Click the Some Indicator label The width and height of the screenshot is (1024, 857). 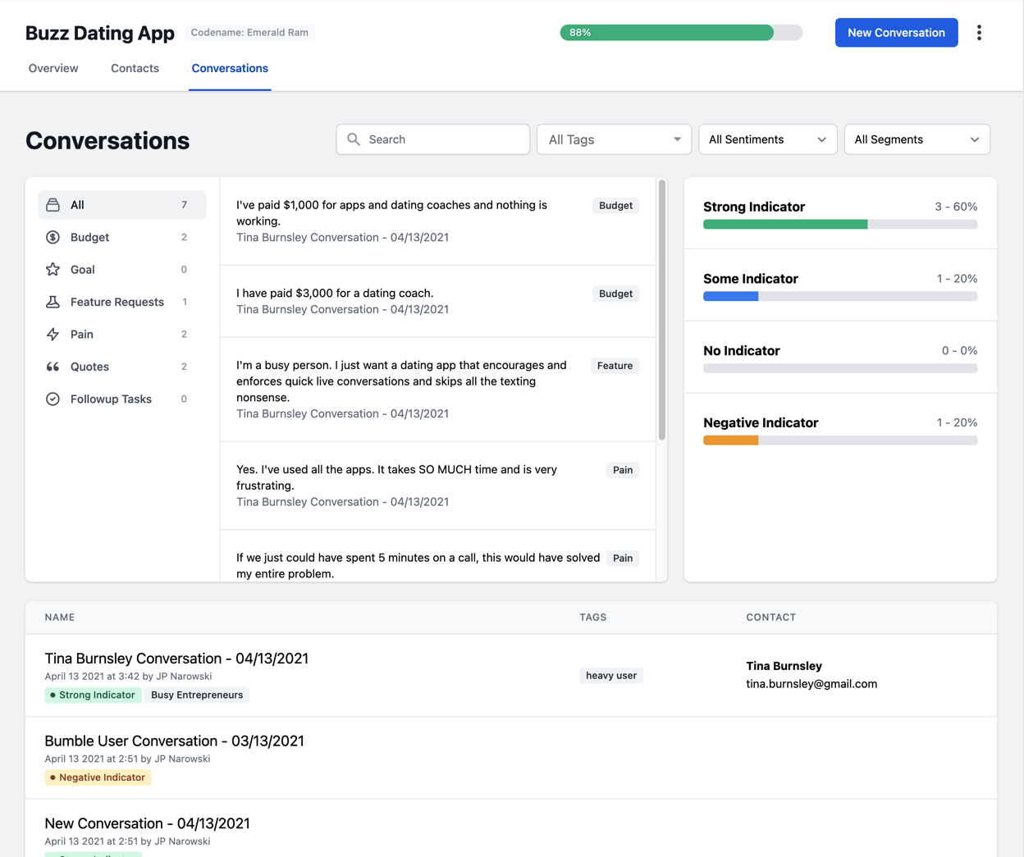751,279
